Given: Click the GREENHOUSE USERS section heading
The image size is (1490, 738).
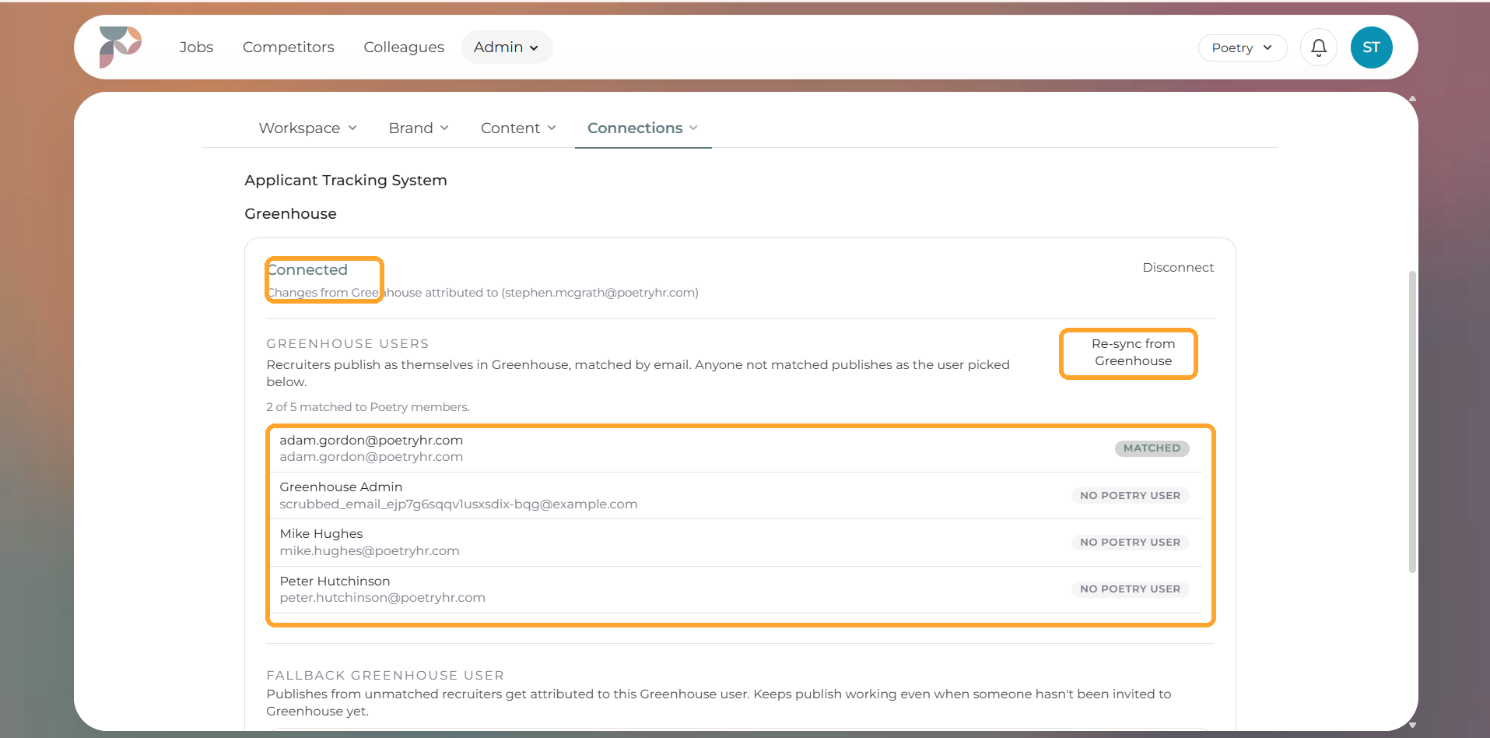Looking at the screenshot, I should coord(348,344).
